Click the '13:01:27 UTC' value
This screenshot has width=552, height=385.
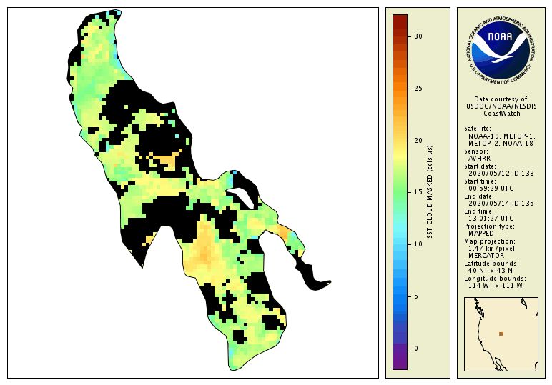pyautogui.click(x=491, y=219)
